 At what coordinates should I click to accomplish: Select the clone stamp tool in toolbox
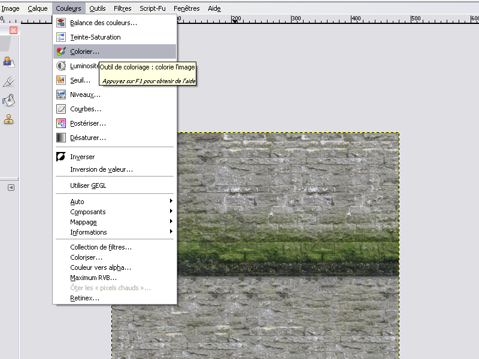[8, 120]
